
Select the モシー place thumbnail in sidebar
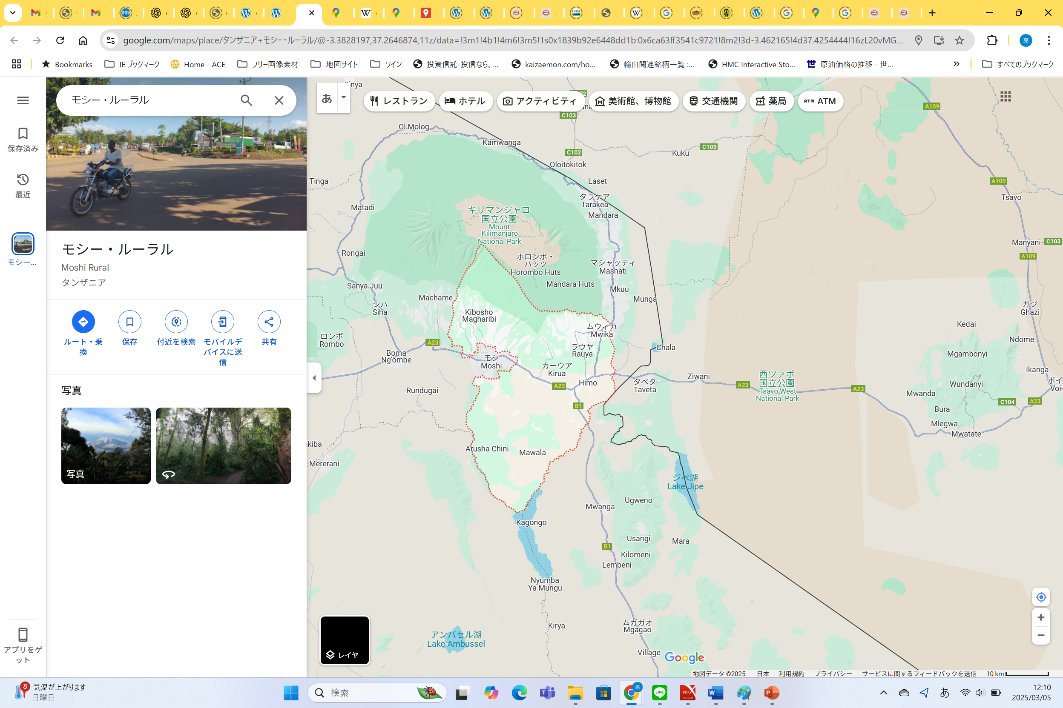(x=23, y=244)
